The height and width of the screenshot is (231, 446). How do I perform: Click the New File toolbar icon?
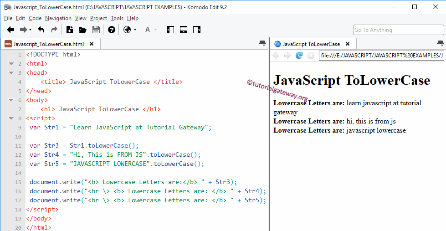tap(70, 30)
